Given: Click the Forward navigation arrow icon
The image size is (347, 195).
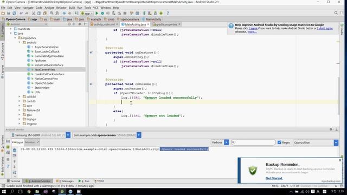Looking at the screenshot, I should (70, 13).
